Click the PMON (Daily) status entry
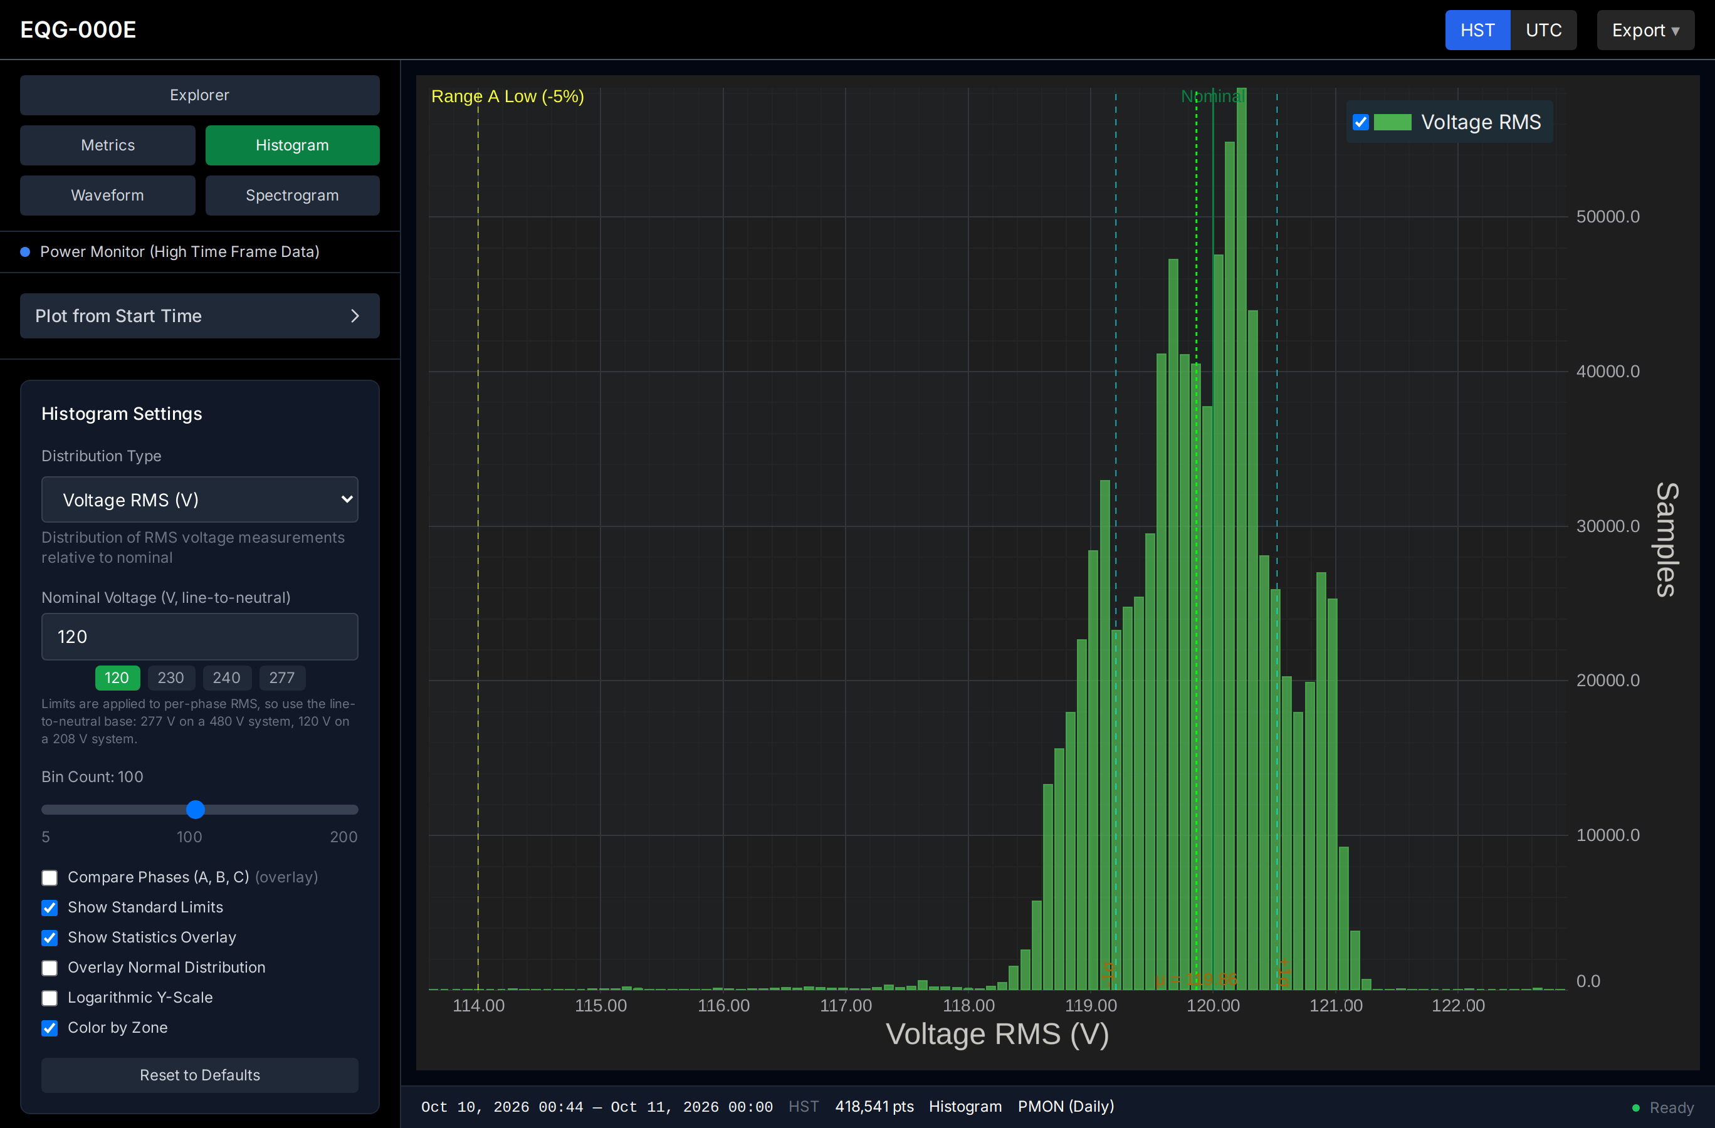Image resolution: width=1715 pixels, height=1128 pixels. (1066, 1107)
